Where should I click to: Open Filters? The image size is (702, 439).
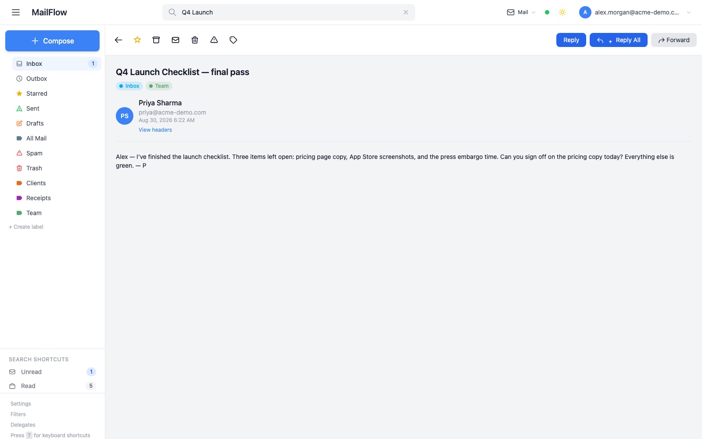tap(18, 414)
